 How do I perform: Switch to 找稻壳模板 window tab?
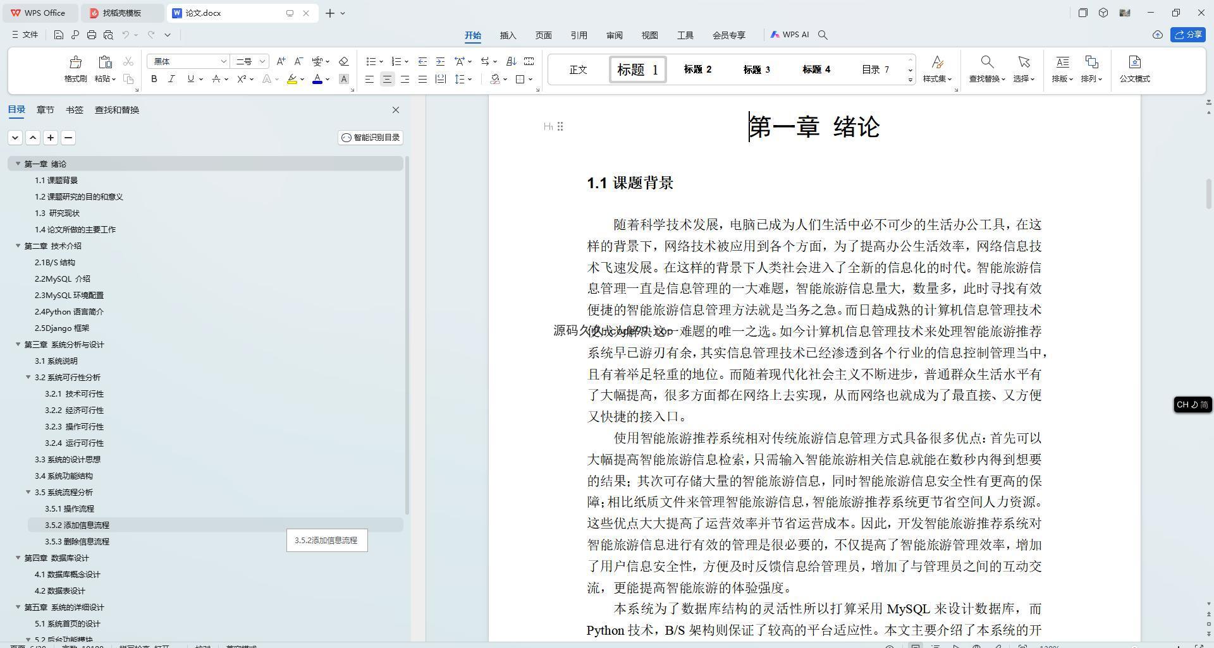123,13
